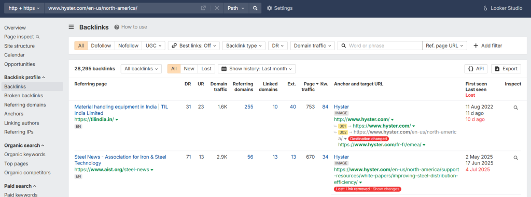Screen dimensions: 531x197
Task: Click the API button
Action: 476,69
